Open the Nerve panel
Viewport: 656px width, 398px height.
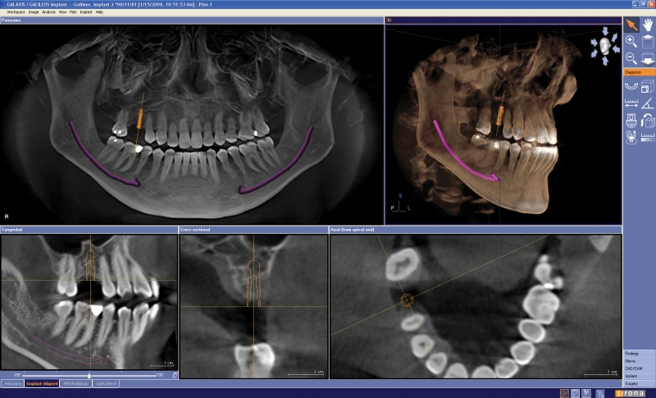[x=640, y=361]
